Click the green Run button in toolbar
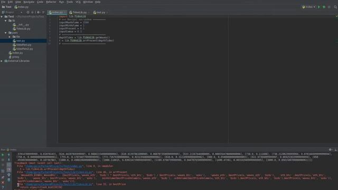 click(319, 7)
